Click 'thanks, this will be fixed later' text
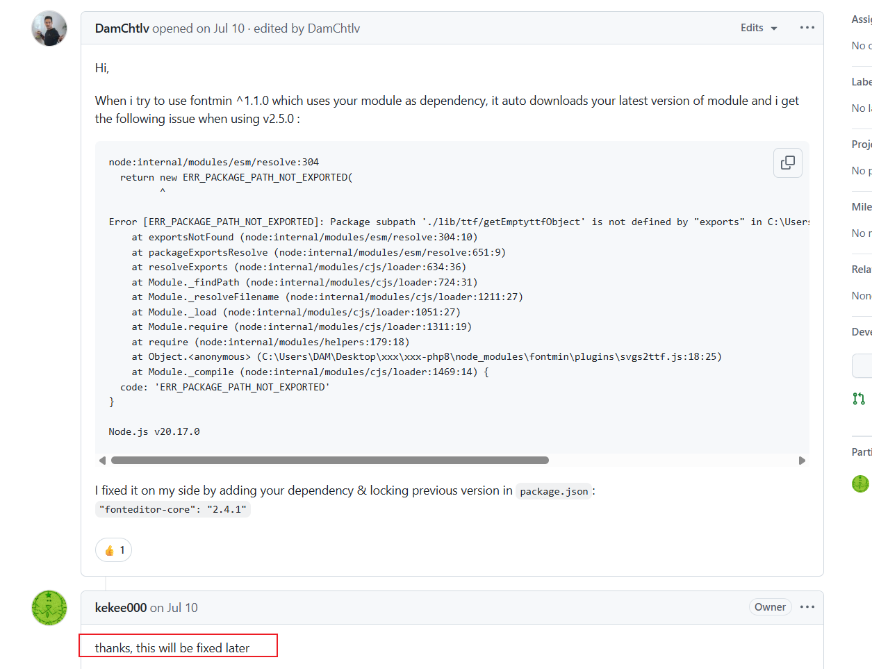This screenshot has height=669, width=872. (172, 647)
